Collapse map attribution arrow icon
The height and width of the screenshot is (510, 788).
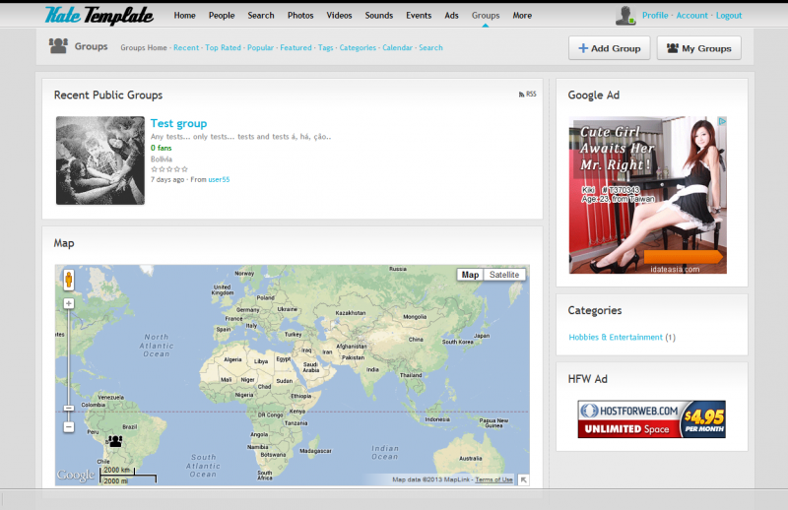point(523,479)
